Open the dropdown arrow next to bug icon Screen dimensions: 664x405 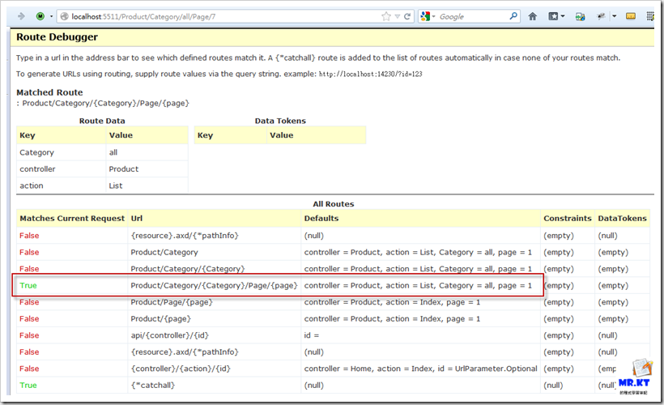pyautogui.click(x=615, y=16)
